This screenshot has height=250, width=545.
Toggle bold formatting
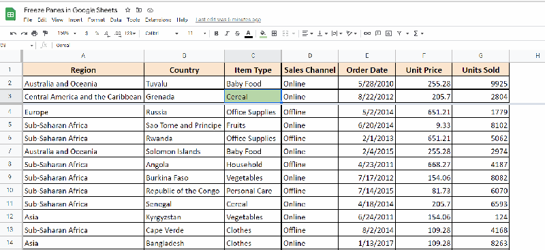[216, 33]
